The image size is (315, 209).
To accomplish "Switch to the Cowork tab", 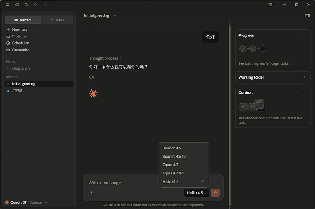I will pyautogui.click(x=23, y=20).
